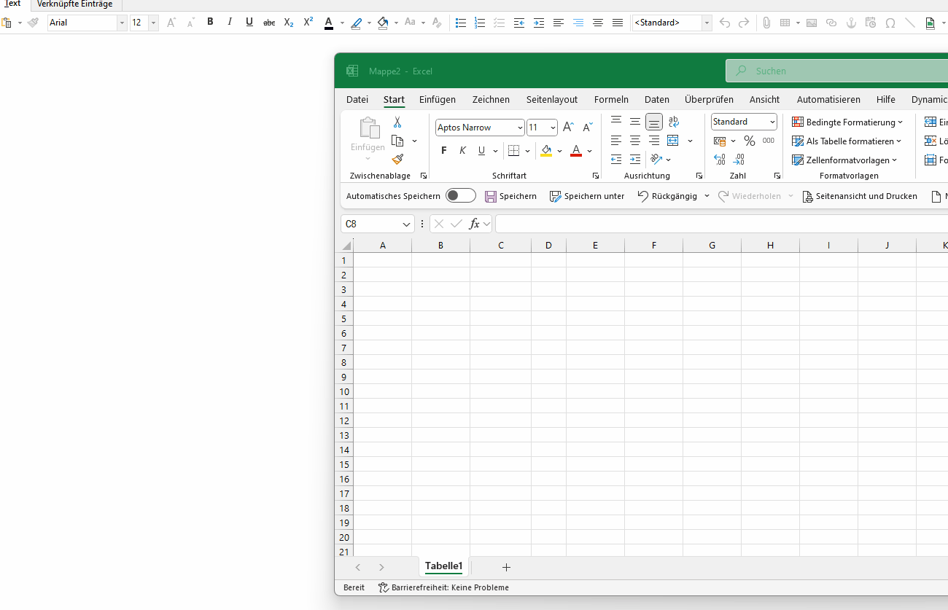Open the <Standard> style dropdown in top toolbar
This screenshot has height=610, width=948.
[707, 23]
